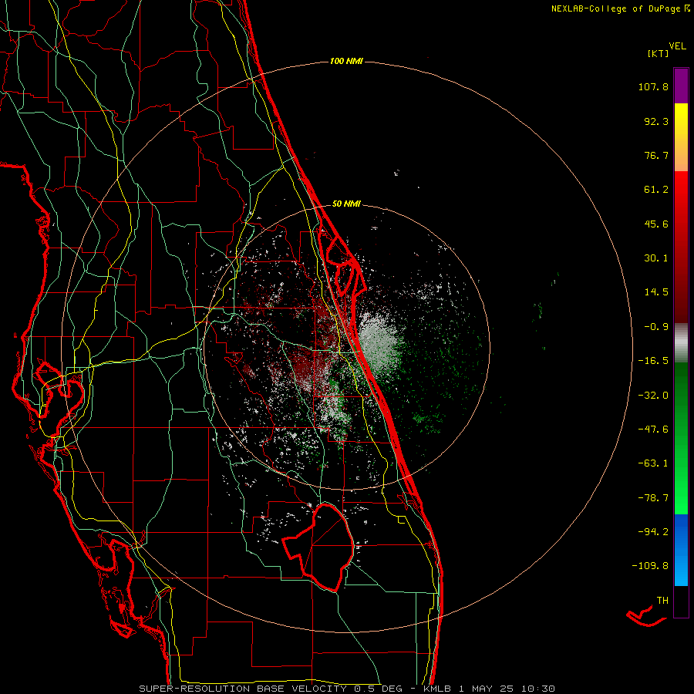Click the -94.2 velocity legend value
The image size is (694, 694).
click(x=653, y=532)
